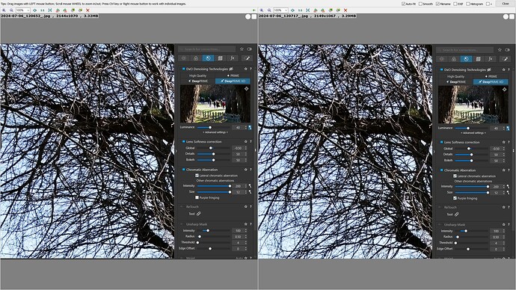Open the Local Adjustments brush tab, left image

247,58
